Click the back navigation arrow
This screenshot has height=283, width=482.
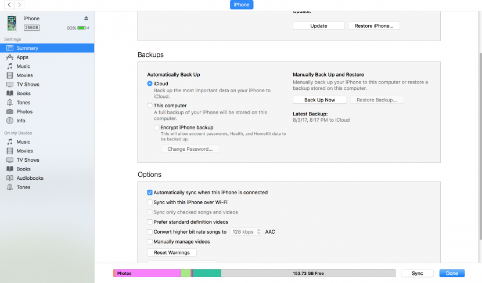coord(9,5)
